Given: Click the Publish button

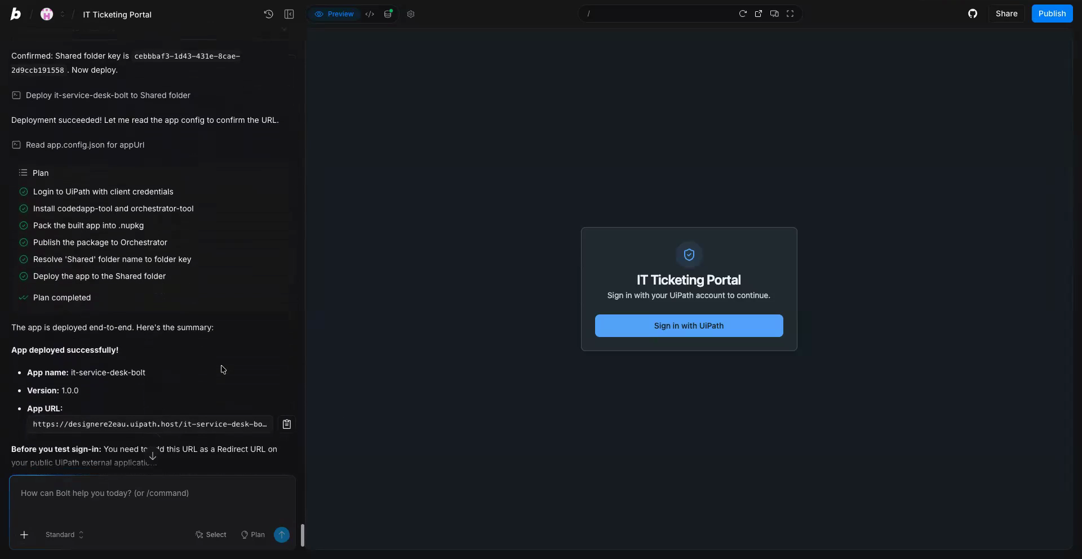Looking at the screenshot, I should 1052,14.
